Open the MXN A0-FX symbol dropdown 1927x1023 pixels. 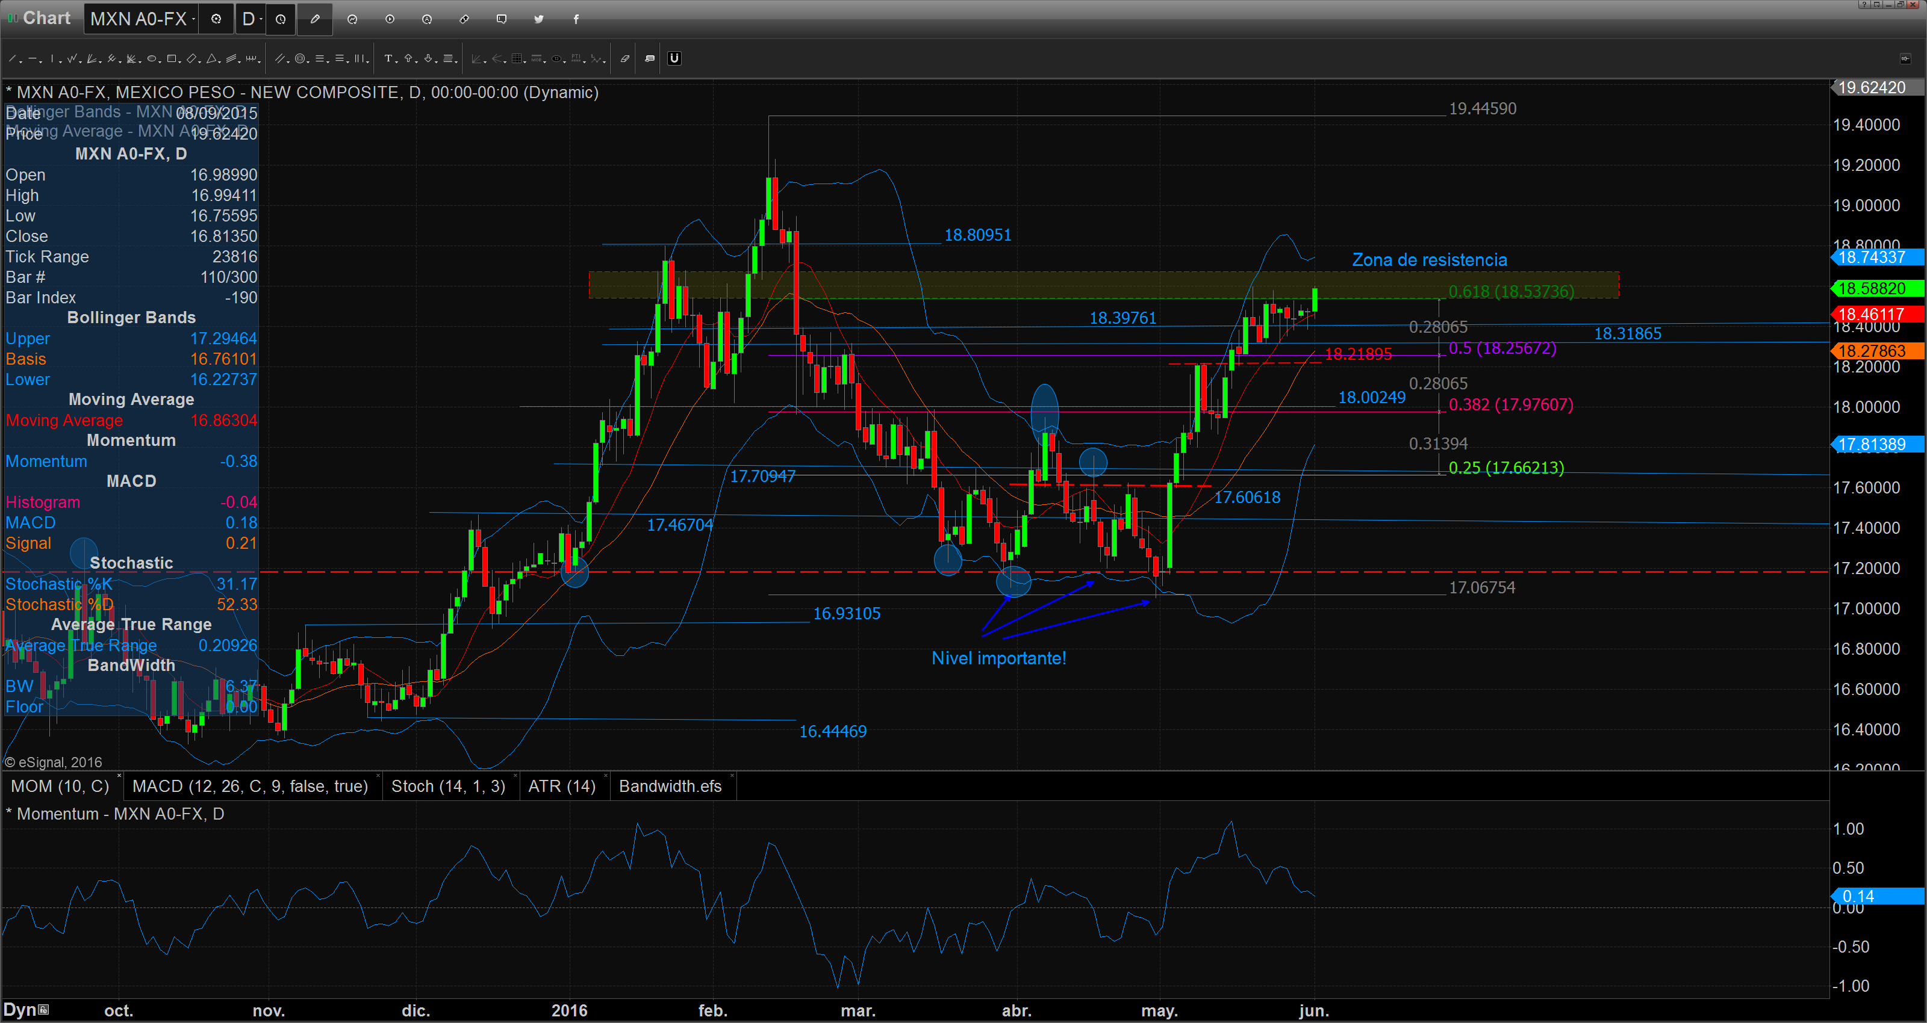tap(193, 19)
